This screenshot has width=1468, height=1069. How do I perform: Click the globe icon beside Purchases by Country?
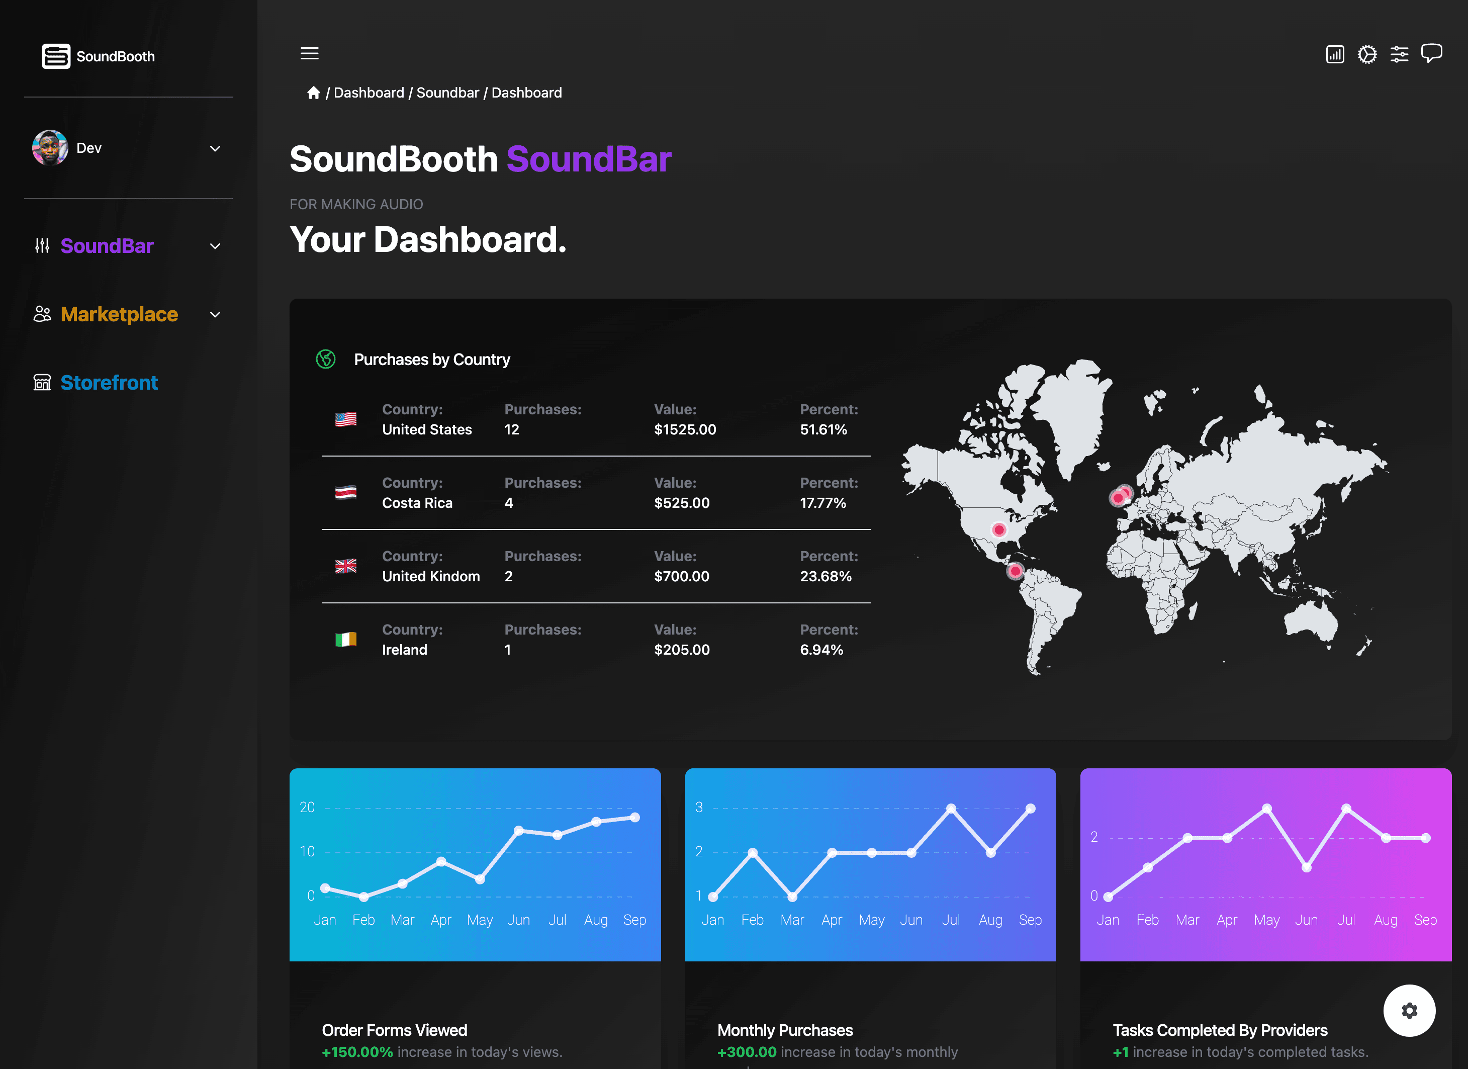pyautogui.click(x=326, y=360)
